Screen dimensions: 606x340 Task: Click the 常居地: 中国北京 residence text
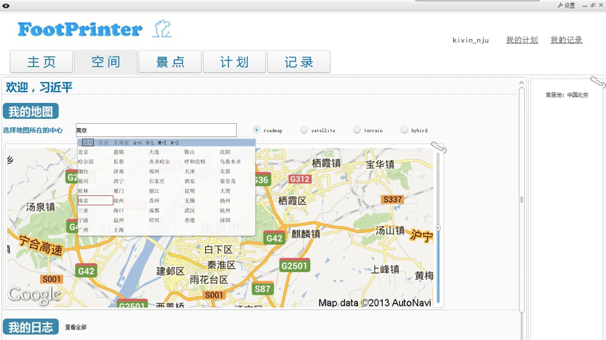pos(567,95)
